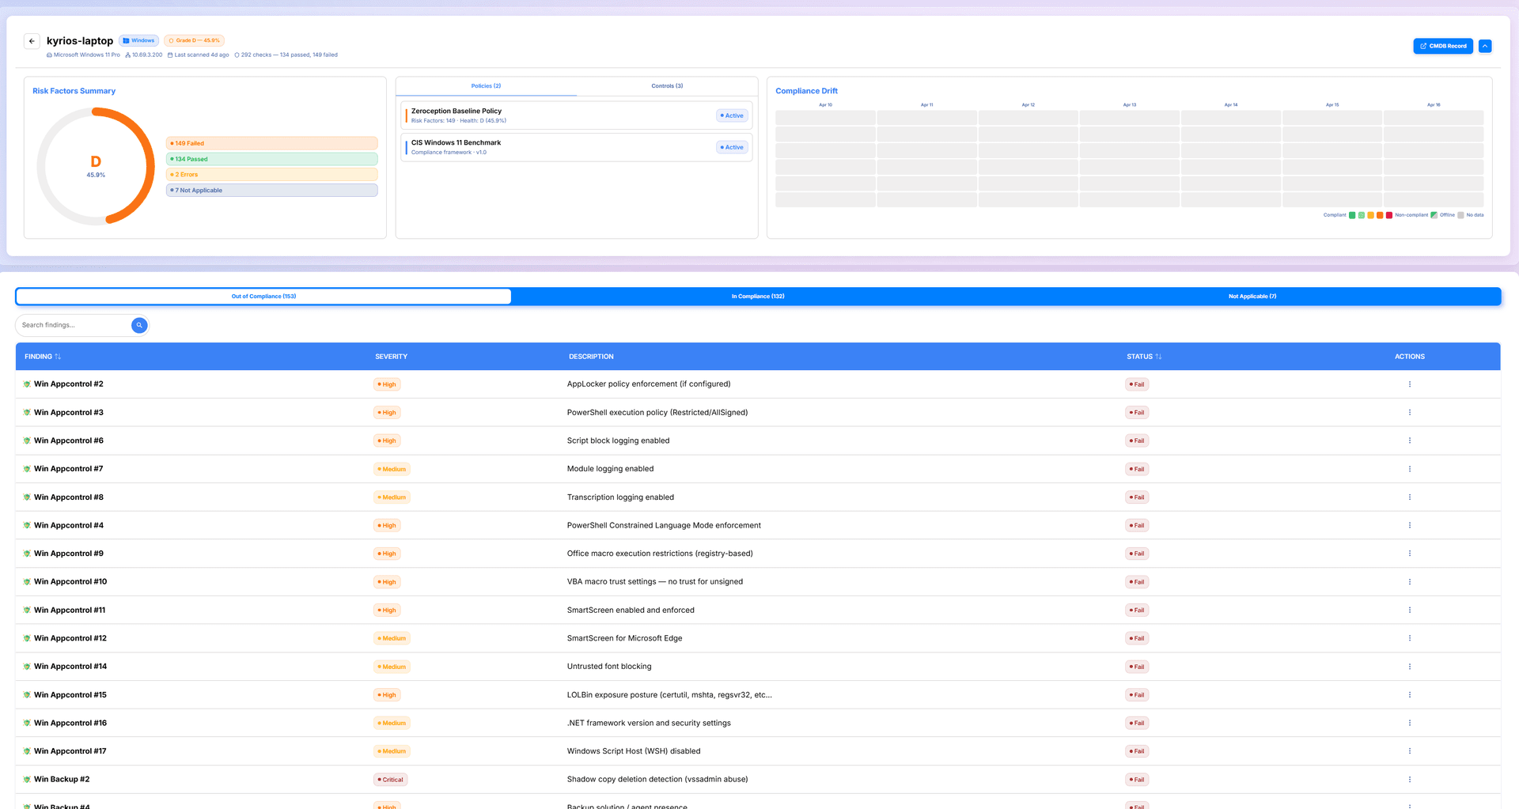Switch to the Policies (2) tab
Image resolution: width=1519 pixels, height=809 pixels.
click(486, 86)
